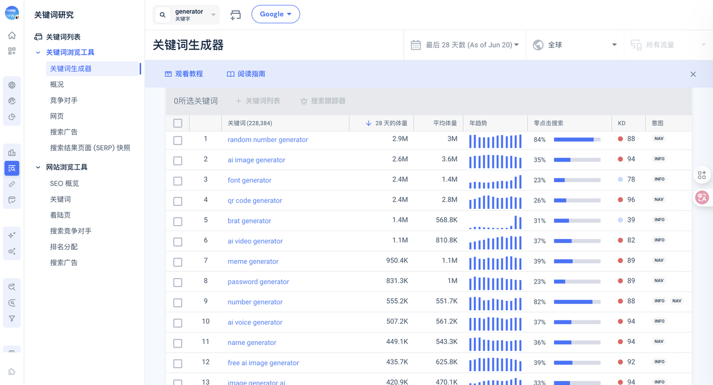Open 竞争对手 in the keyword tools menu
Viewport: 713px width, 385px height.
pos(64,100)
